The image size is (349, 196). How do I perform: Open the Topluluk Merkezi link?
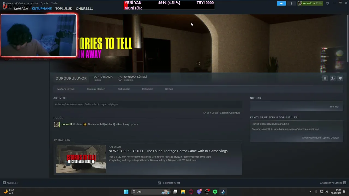(x=96, y=89)
